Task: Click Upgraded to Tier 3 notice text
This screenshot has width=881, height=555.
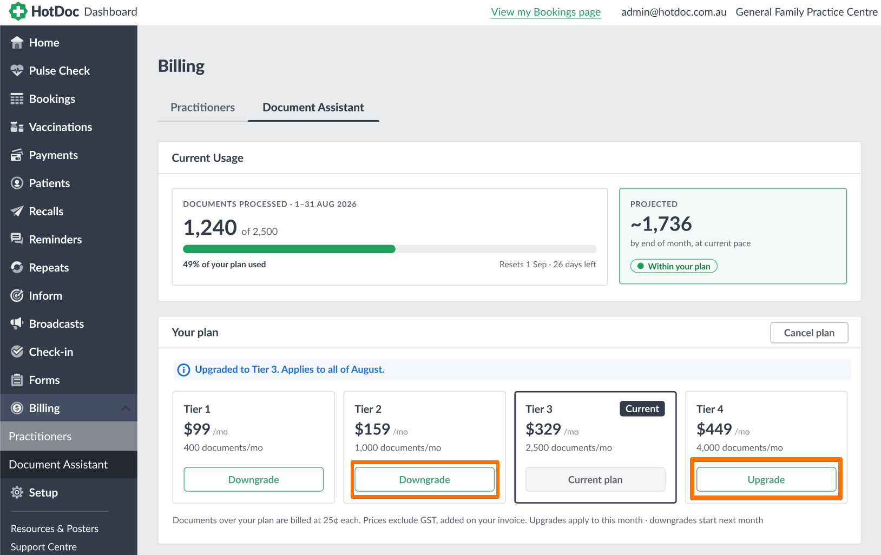Action: pyautogui.click(x=290, y=369)
